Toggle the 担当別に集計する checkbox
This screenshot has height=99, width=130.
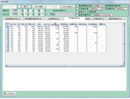point(51,11)
